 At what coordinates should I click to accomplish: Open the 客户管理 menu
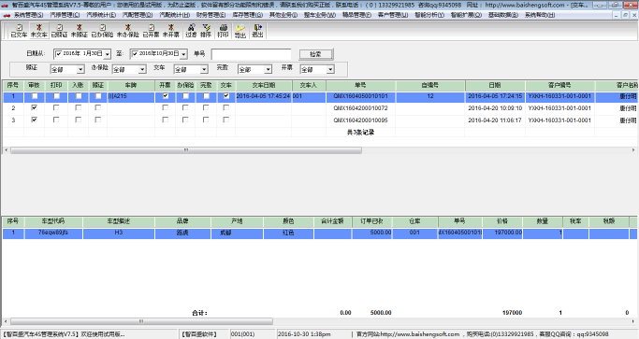[393, 15]
